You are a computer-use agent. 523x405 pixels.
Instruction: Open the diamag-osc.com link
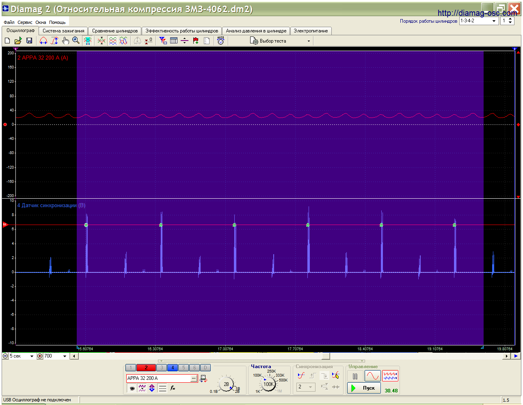pos(477,13)
